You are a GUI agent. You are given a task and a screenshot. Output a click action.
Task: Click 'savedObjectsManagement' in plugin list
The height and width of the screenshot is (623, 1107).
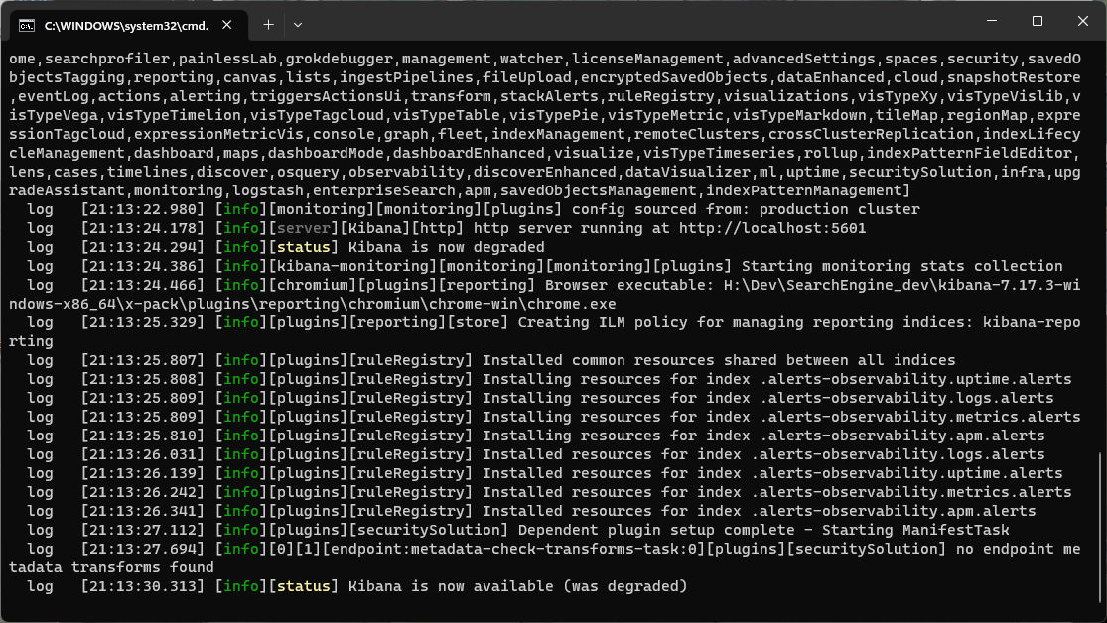coord(599,190)
